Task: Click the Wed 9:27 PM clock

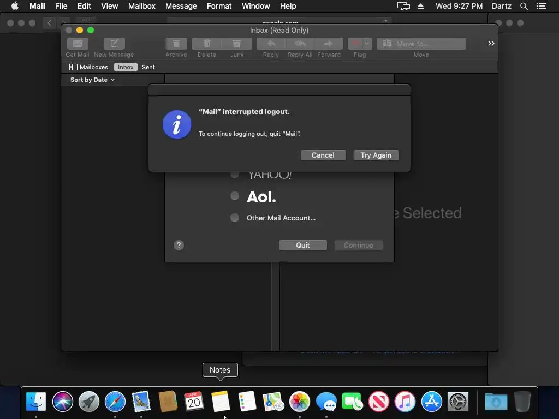Action: point(459,6)
